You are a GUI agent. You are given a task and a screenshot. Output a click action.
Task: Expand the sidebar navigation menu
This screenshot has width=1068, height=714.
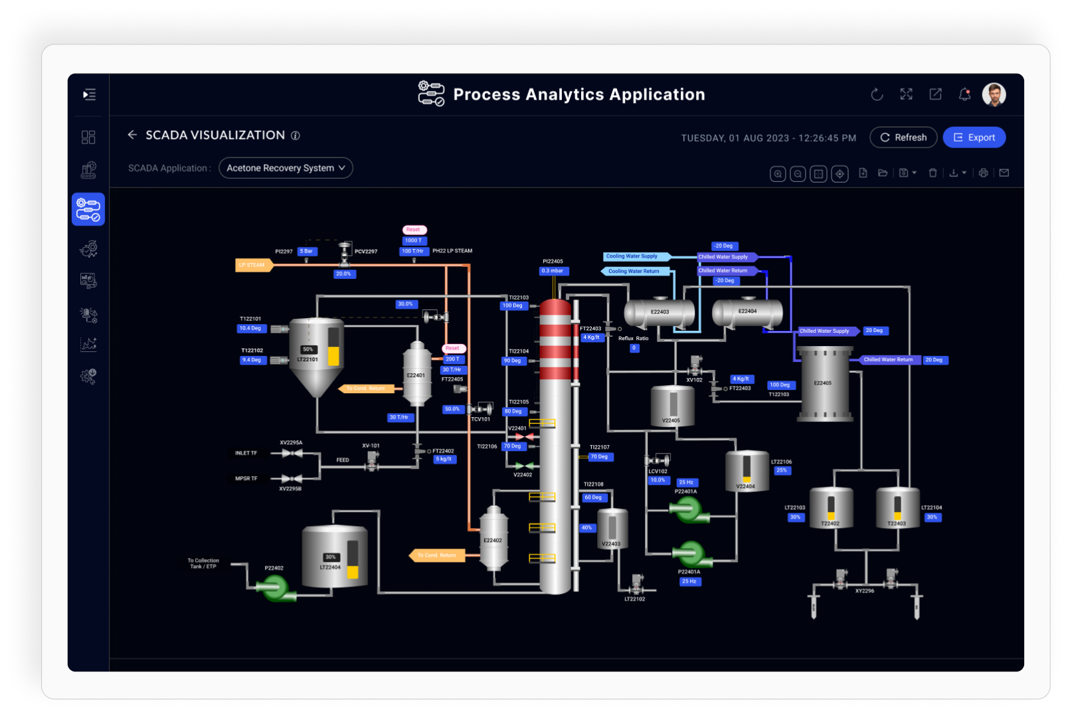[x=89, y=95]
